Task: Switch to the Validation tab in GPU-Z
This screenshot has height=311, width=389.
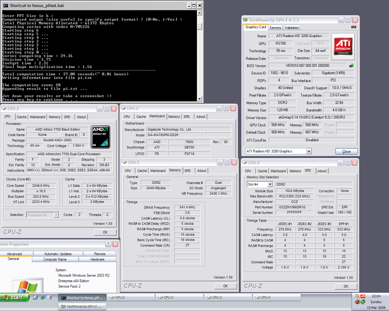Action: tap(292, 28)
